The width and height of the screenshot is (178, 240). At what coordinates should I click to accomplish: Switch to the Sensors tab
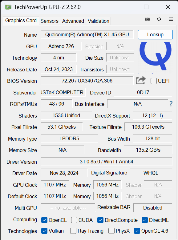pyautogui.click(x=50, y=21)
